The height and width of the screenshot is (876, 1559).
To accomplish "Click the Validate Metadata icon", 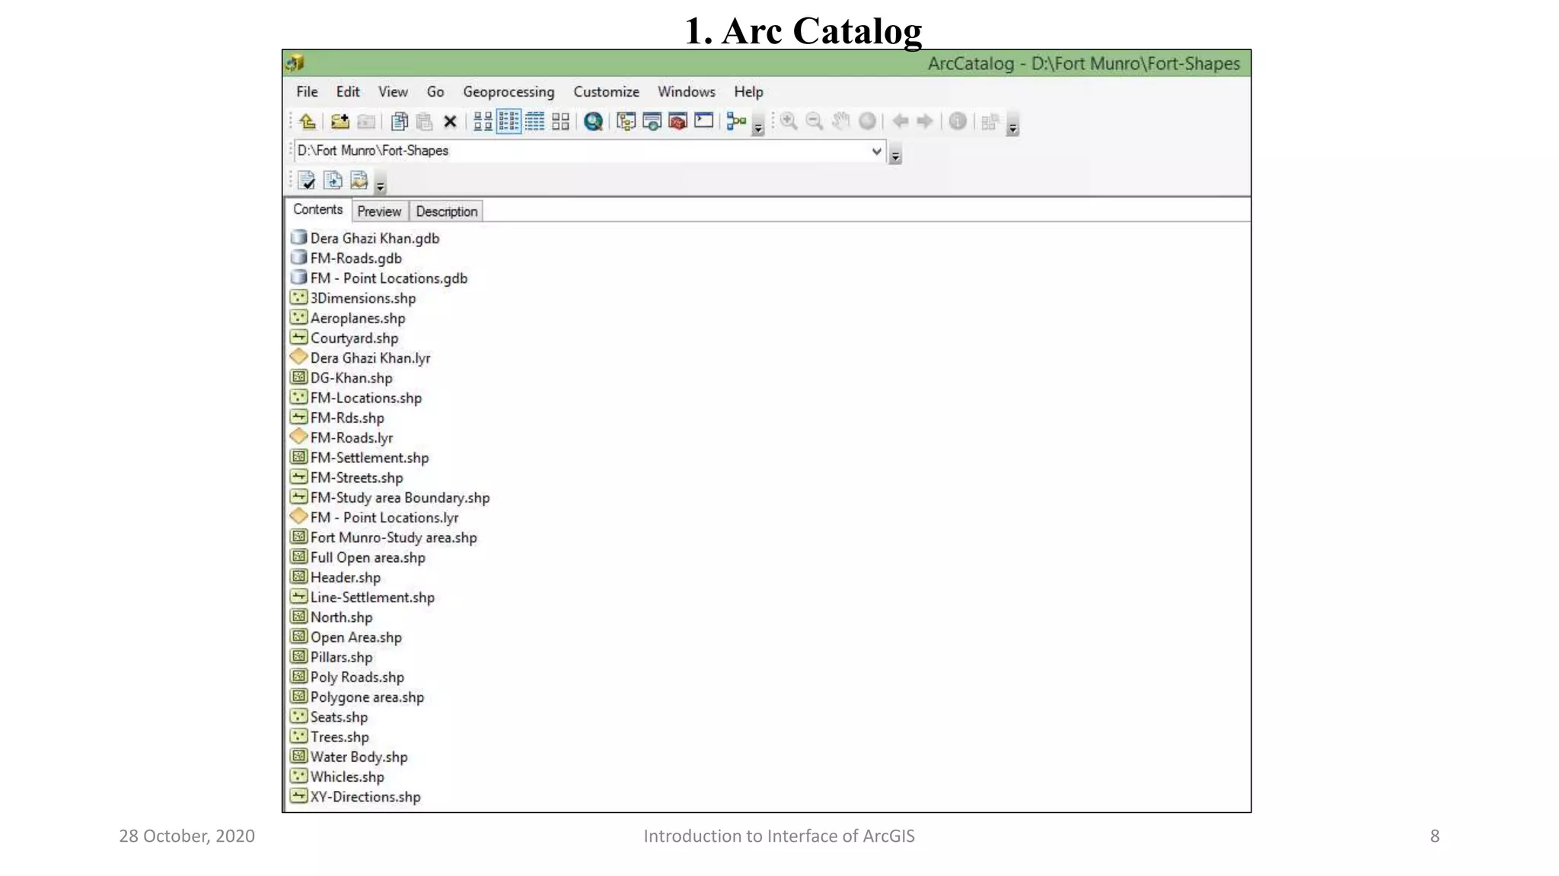I will click(307, 180).
